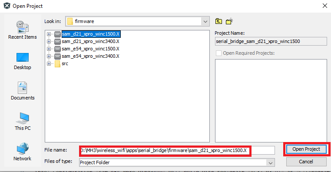Click the Create New Folder icon

pyautogui.click(x=229, y=21)
